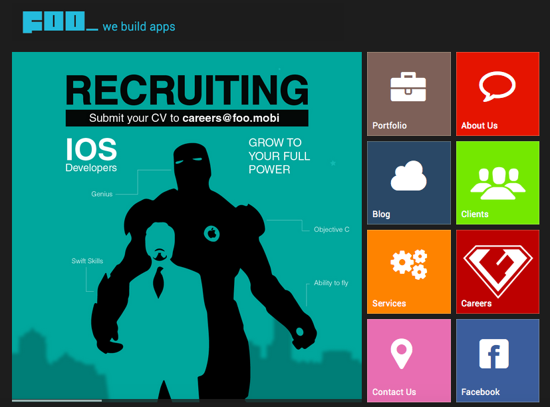
Task: Open the About Us label link
Action: point(479,125)
